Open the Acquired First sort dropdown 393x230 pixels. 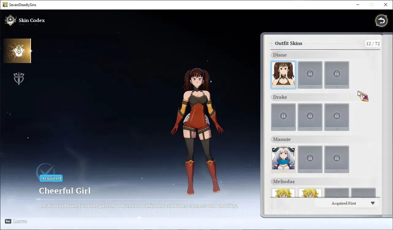click(346, 203)
